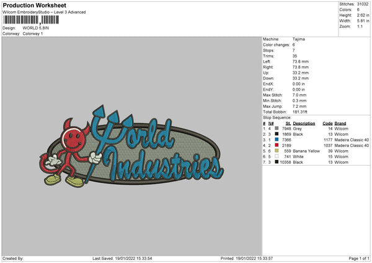The image size is (372, 263).
Task: Click the Wilcom EmbroideryStudio – Level 3 Advanced line
Action: click(44, 12)
